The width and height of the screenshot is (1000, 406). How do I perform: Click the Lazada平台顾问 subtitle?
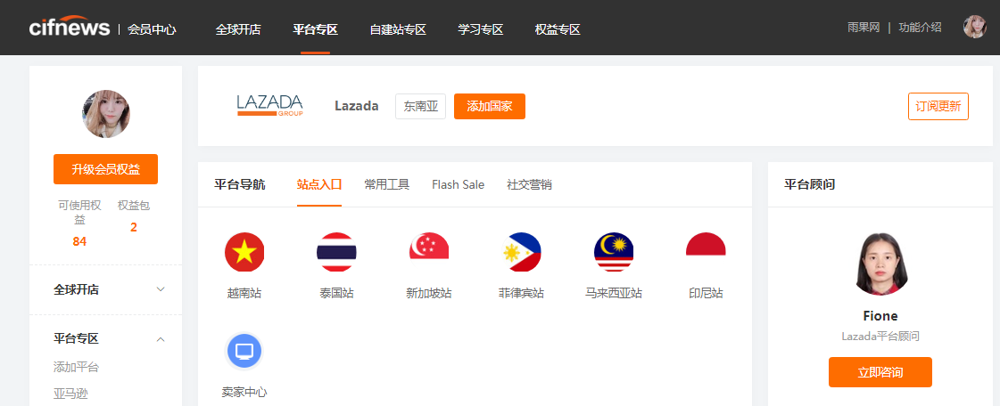(x=880, y=336)
